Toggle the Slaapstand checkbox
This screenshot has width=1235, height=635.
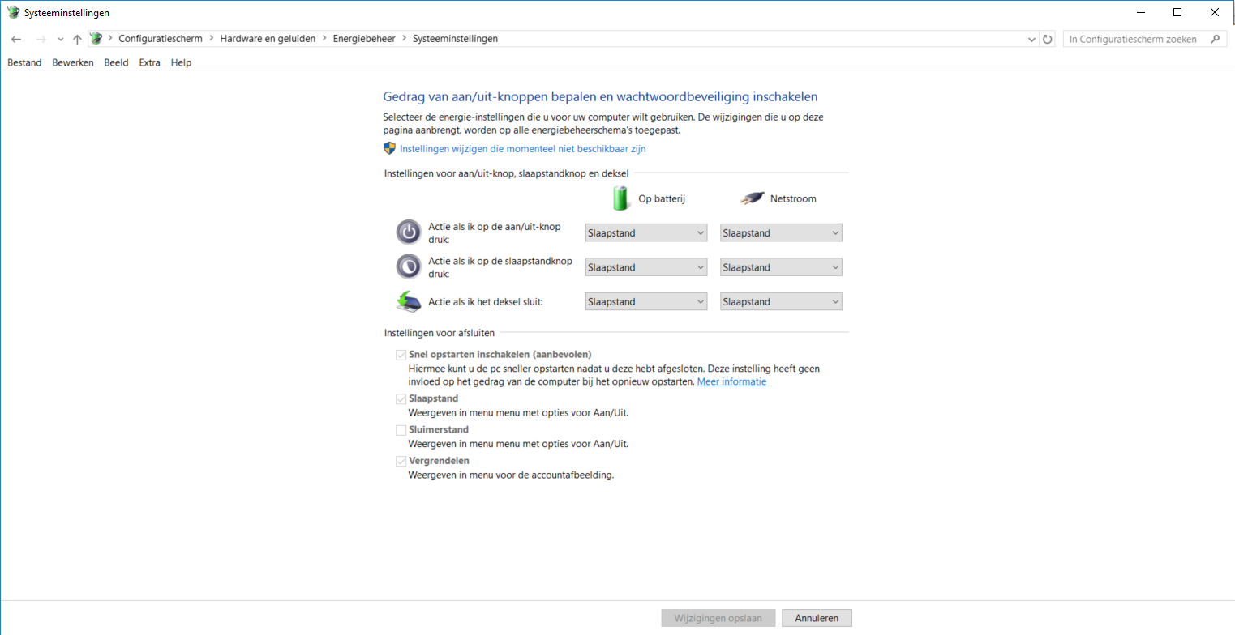[401, 398]
